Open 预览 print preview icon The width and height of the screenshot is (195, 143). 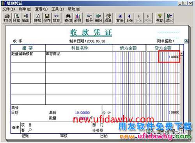(x=16, y=18)
